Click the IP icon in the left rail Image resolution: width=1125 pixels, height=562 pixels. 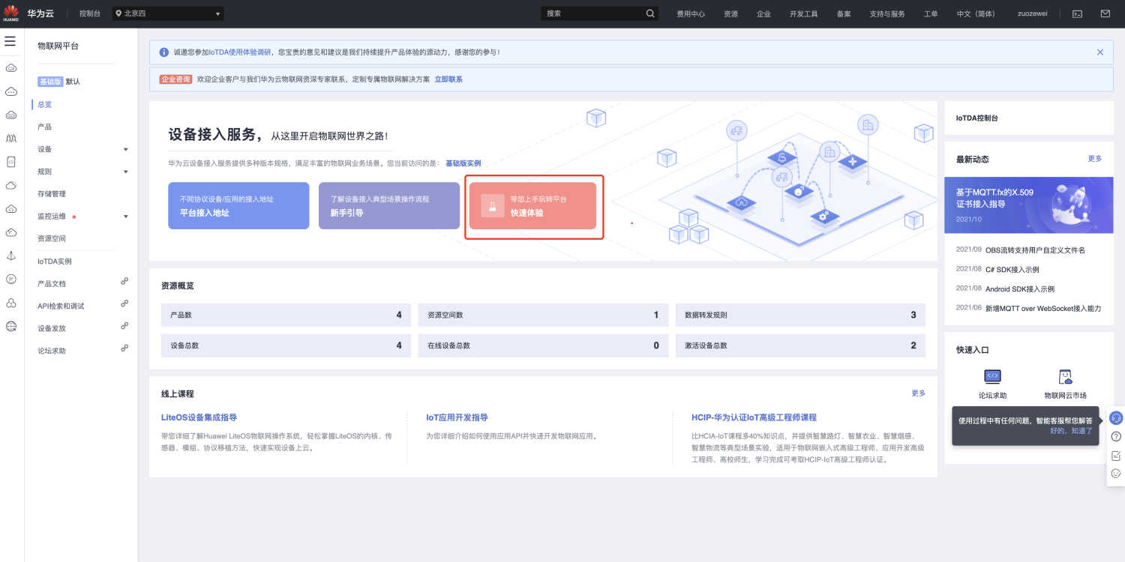click(x=11, y=279)
